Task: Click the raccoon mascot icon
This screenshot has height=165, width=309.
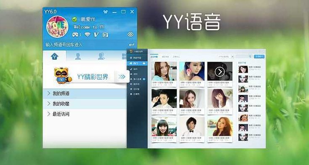Action: tap(62, 76)
